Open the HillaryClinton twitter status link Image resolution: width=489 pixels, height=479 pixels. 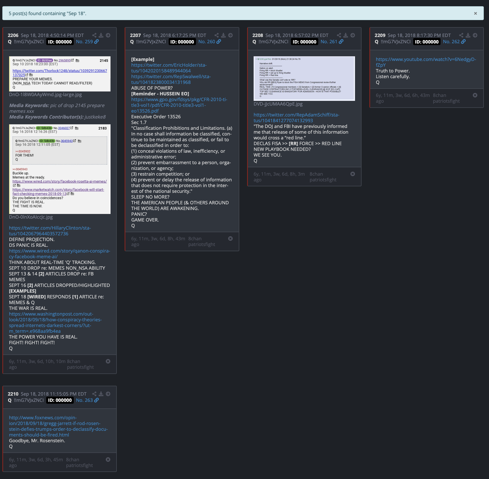click(x=50, y=231)
